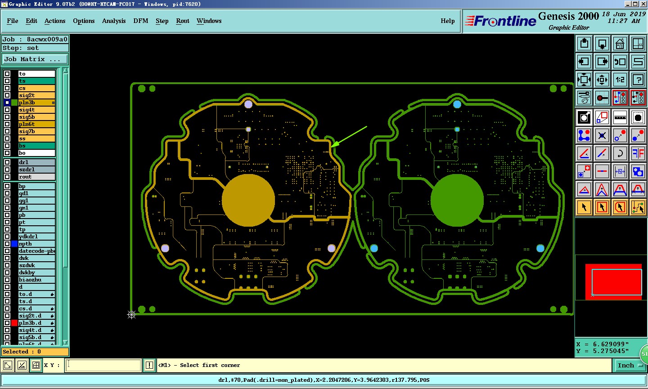The height and width of the screenshot is (389, 648).
Task: Click the green color swatch beside pln3b
Action: 14,103
